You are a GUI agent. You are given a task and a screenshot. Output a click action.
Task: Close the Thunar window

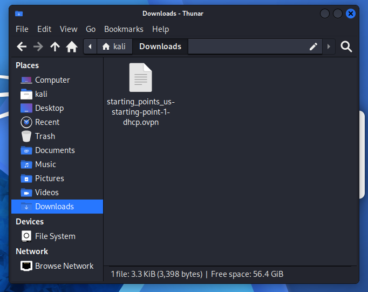(350, 14)
